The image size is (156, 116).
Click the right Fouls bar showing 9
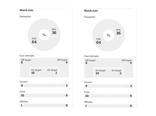[121, 96]
